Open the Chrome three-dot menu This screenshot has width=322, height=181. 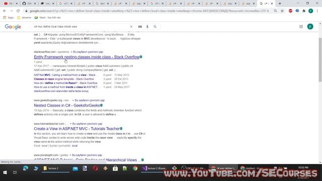click(x=317, y=11)
